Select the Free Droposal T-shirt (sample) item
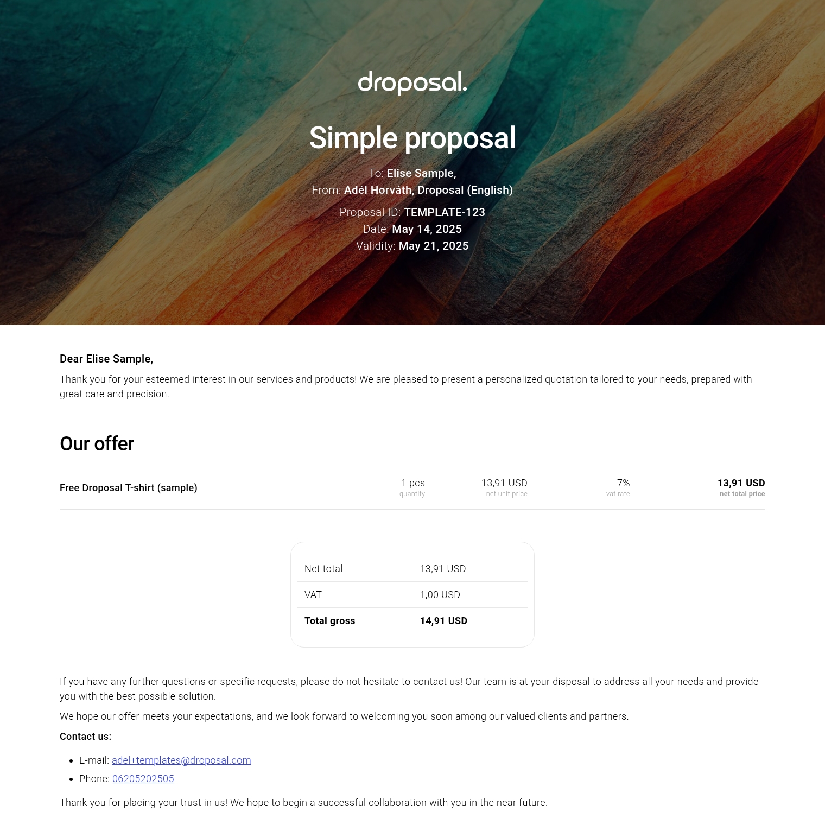The height and width of the screenshot is (825, 825). click(129, 487)
